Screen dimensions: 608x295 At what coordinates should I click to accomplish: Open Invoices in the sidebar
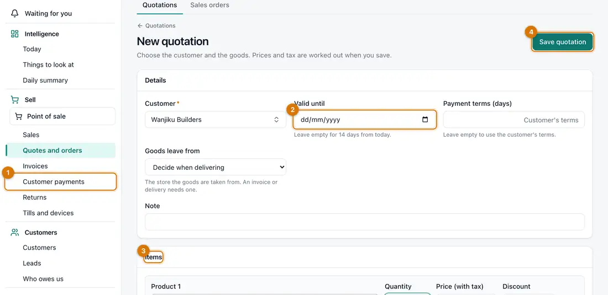[35, 167]
